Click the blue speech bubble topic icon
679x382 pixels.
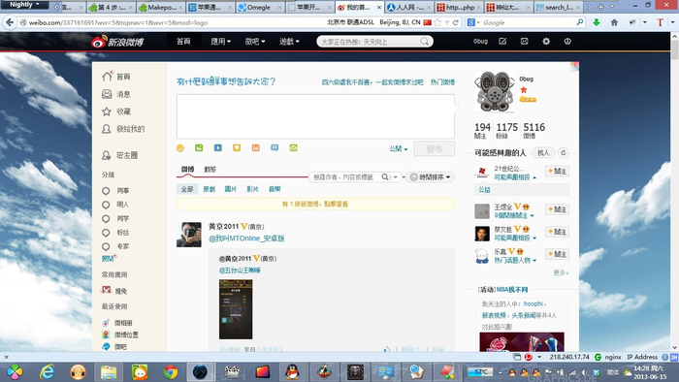[275, 148]
